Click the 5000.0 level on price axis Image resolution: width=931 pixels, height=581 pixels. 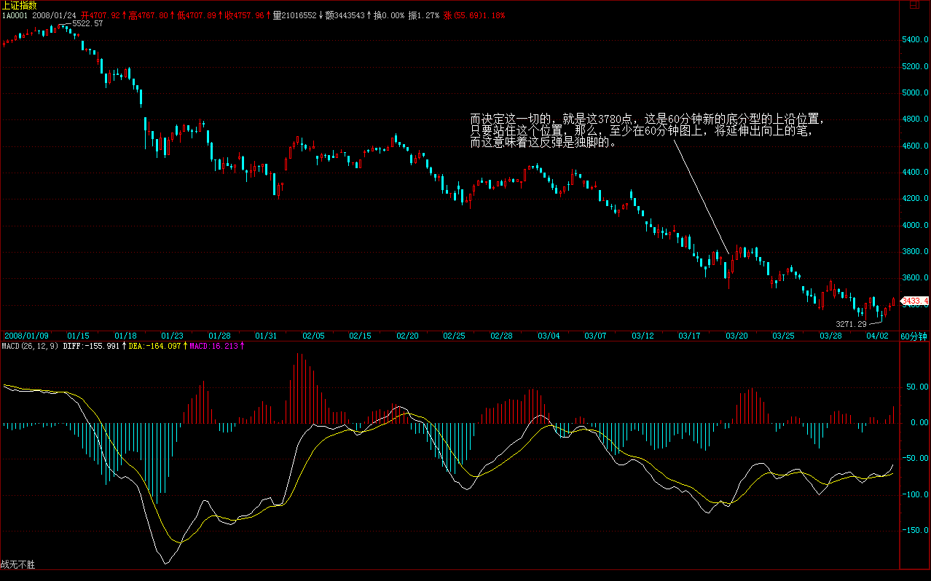coord(915,93)
